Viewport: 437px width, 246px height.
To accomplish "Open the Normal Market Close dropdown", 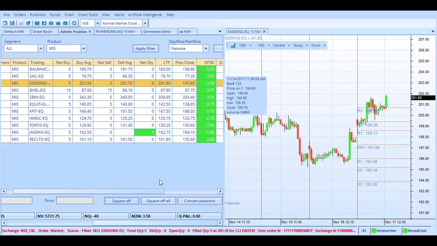I will point(145,23).
